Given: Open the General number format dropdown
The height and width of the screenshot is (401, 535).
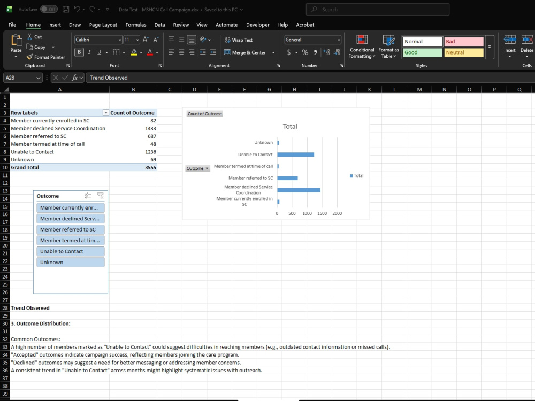Looking at the screenshot, I should click(339, 40).
